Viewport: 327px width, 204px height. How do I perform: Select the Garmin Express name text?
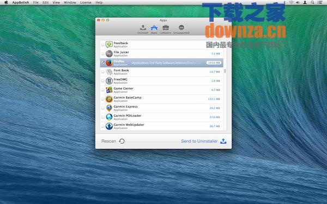click(125, 107)
